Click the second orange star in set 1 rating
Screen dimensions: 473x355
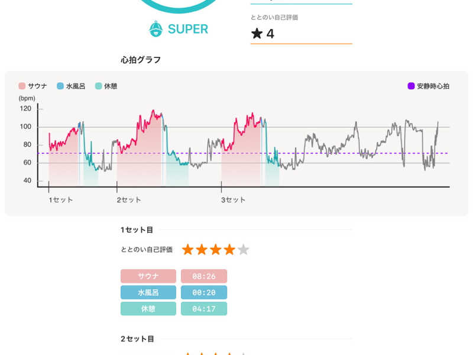click(202, 249)
